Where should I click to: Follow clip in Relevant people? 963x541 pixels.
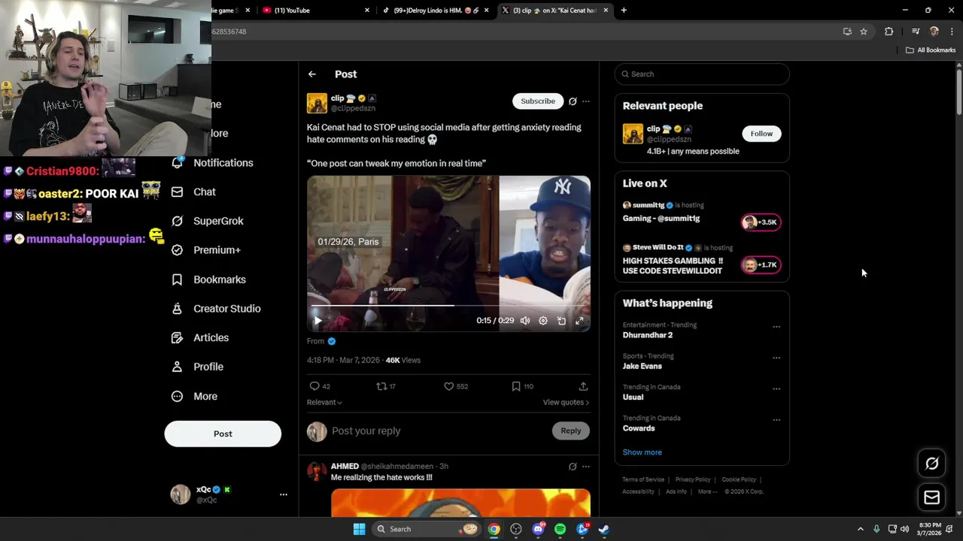pos(761,134)
